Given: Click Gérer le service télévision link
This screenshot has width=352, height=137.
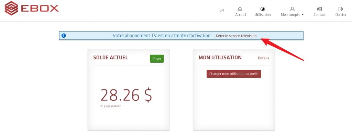Looking at the screenshot, I should [236, 36].
